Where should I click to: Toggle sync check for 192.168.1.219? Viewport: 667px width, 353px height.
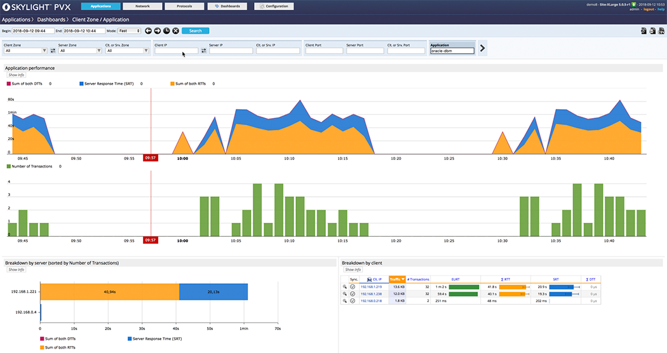pyautogui.click(x=353, y=287)
